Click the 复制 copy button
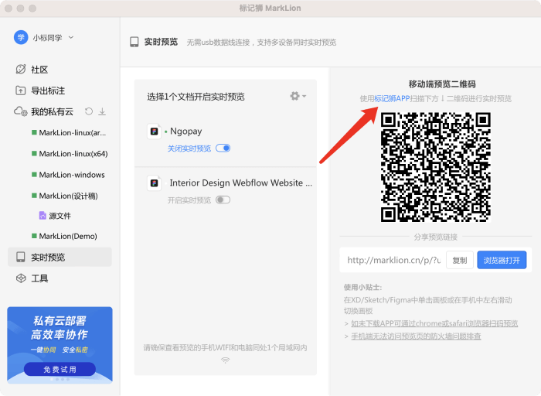The image size is (541, 396). point(460,261)
